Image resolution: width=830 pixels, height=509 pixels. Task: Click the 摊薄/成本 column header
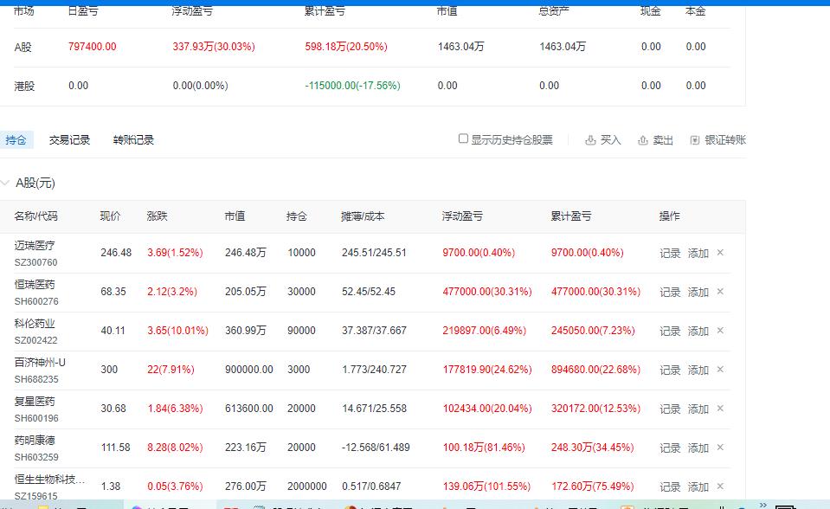click(x=363, y=216)
